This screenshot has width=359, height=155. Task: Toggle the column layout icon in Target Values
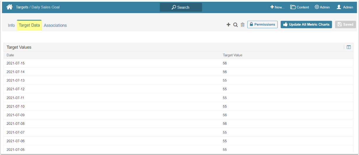[349, 47]
